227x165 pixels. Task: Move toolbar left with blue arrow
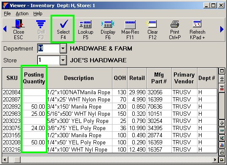click(x=5, y=29)
